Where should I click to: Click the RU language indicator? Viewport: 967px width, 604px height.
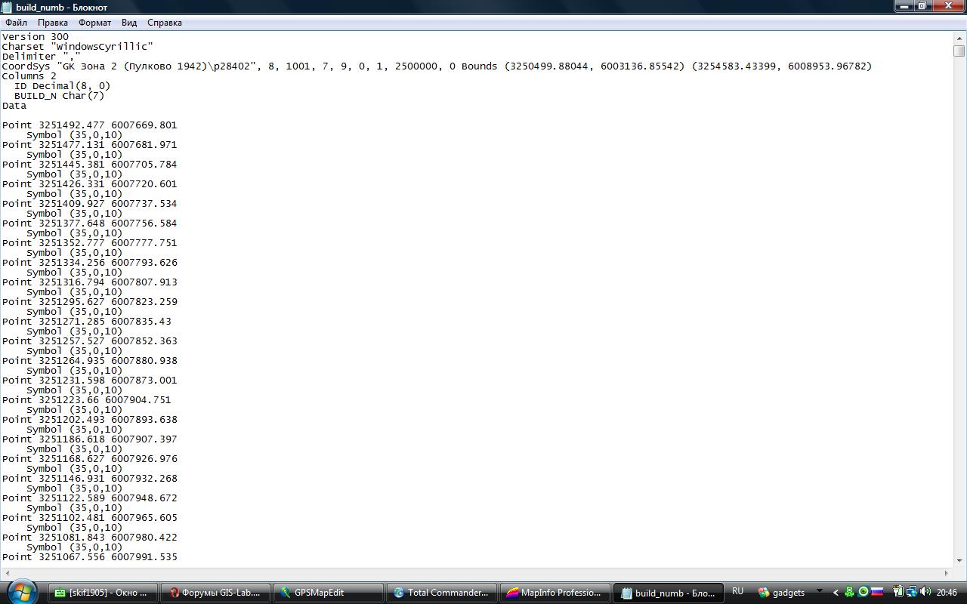(x=738, y=592)
